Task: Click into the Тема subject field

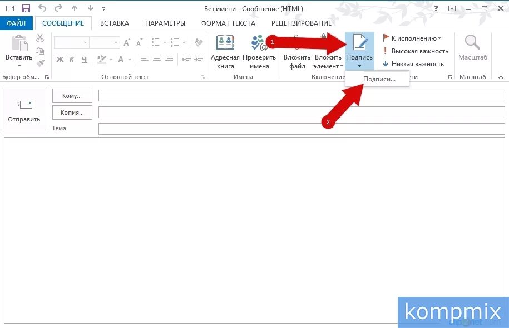Action: (302, 129)
